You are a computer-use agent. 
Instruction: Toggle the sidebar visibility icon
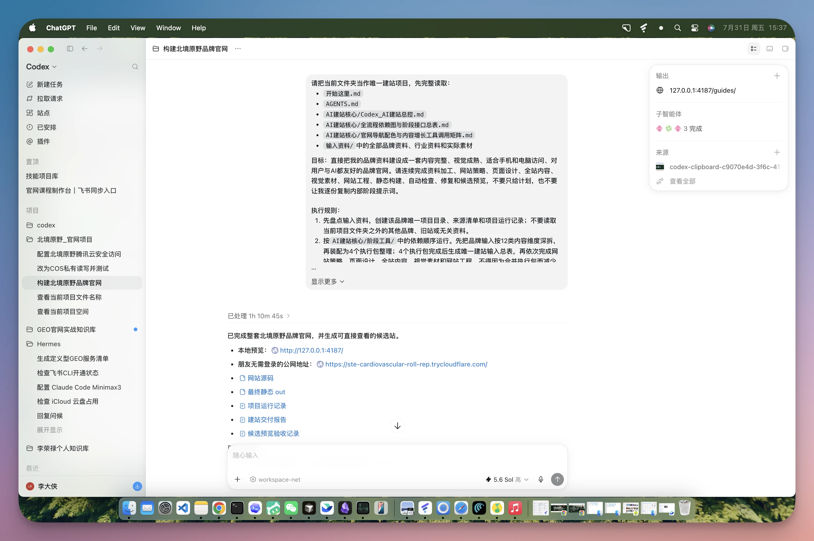coord(70,49)
